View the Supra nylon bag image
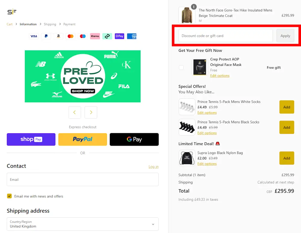This screenshot has height=233, width=301. pyautogui.click(x=187, y=158)
